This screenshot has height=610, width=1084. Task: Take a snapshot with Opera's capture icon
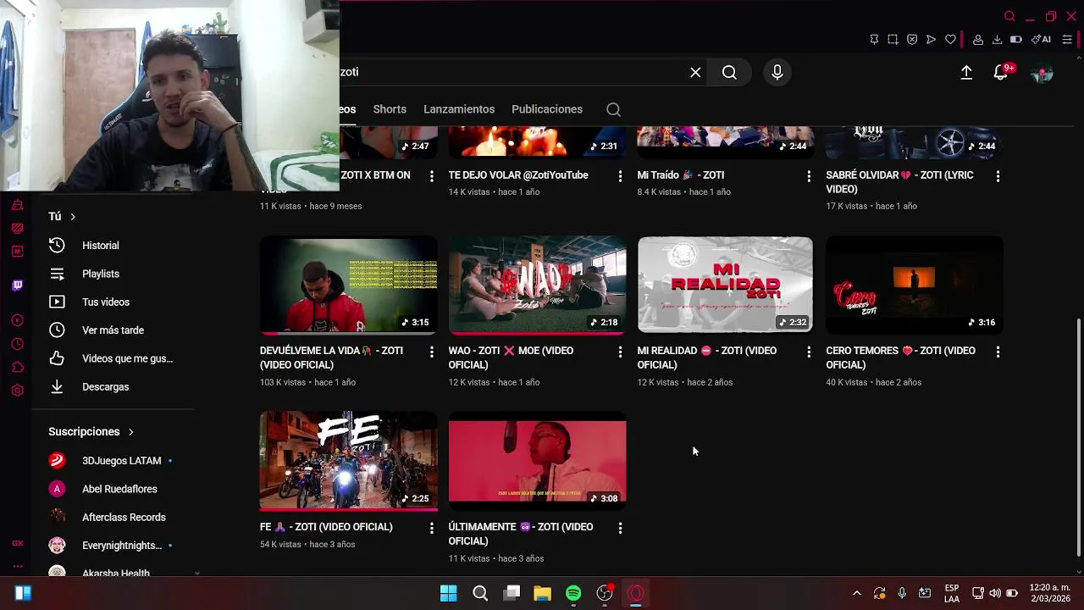pos(893,40)
